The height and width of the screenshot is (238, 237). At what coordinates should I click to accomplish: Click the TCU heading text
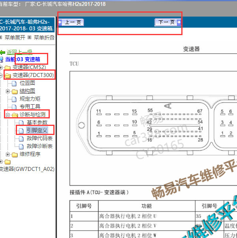[74, 64]
